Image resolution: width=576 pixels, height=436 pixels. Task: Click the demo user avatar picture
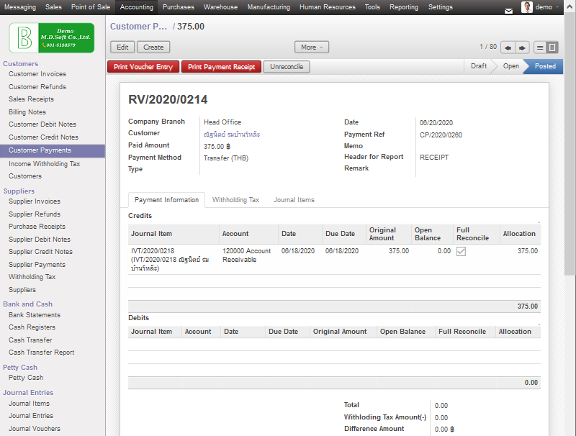point(527,7)
